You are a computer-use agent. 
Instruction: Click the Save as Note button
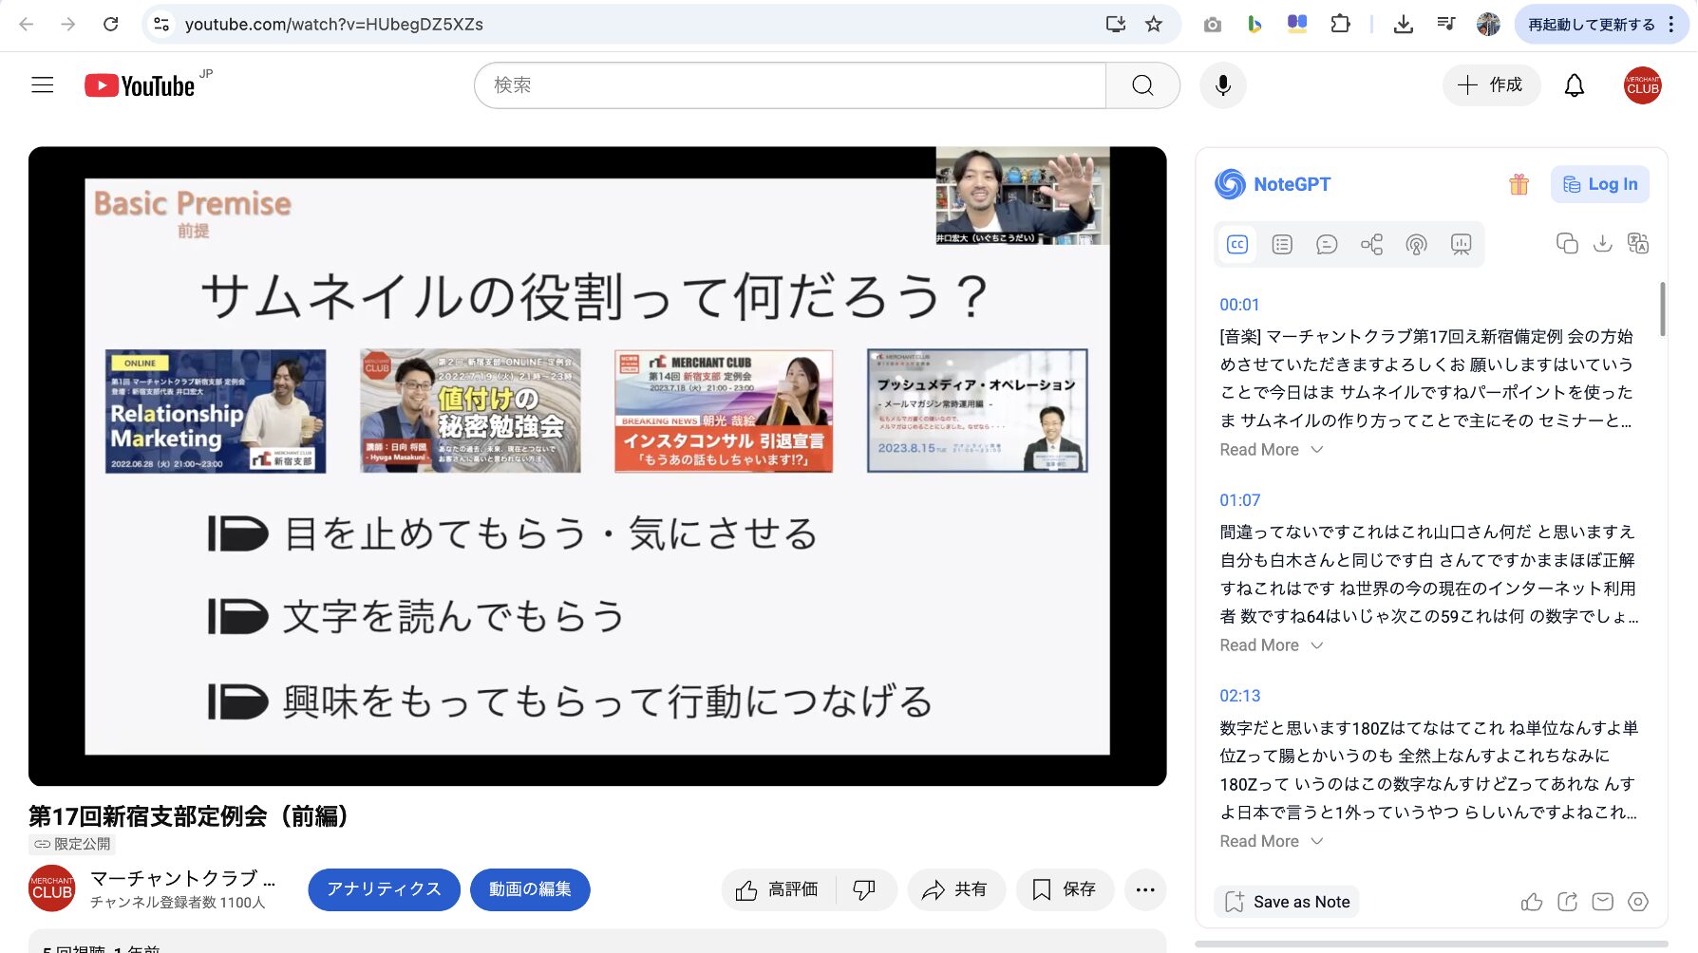[x=1287, y=902]
